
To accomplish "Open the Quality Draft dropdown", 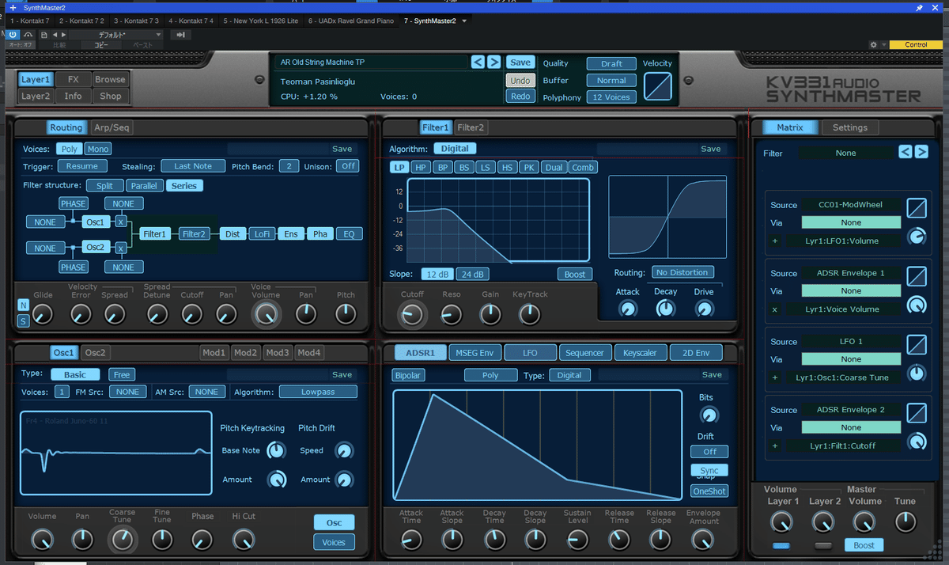I will (611, 63).
